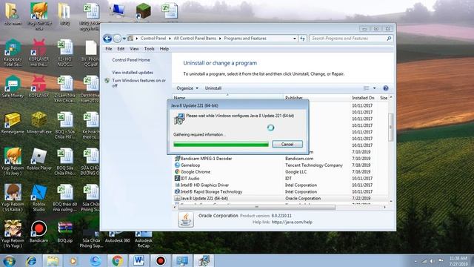Open Google Chrome from taskbar

(x=117, y=261)
